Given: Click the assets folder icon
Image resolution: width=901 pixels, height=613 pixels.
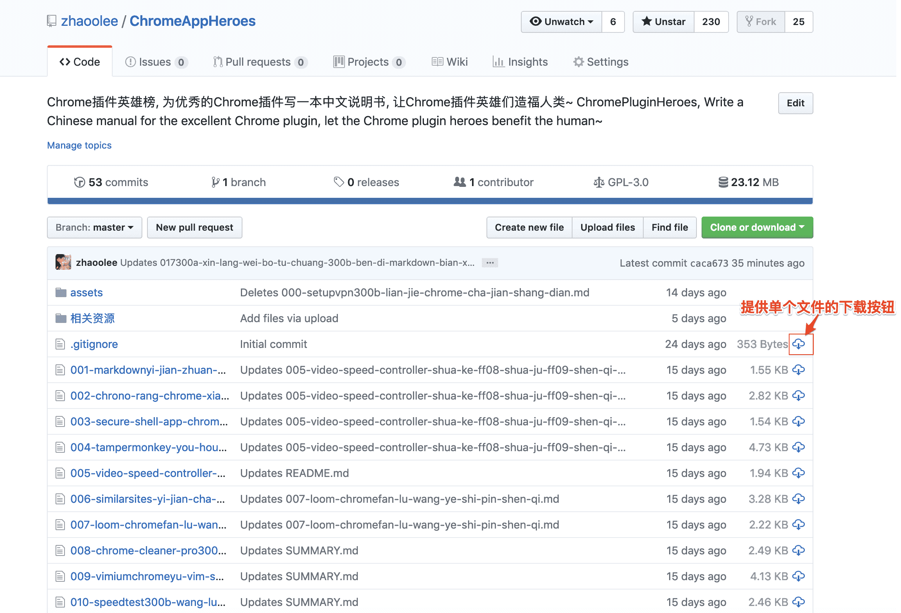Looking at the screenshot, I should [x=61, y=292].
